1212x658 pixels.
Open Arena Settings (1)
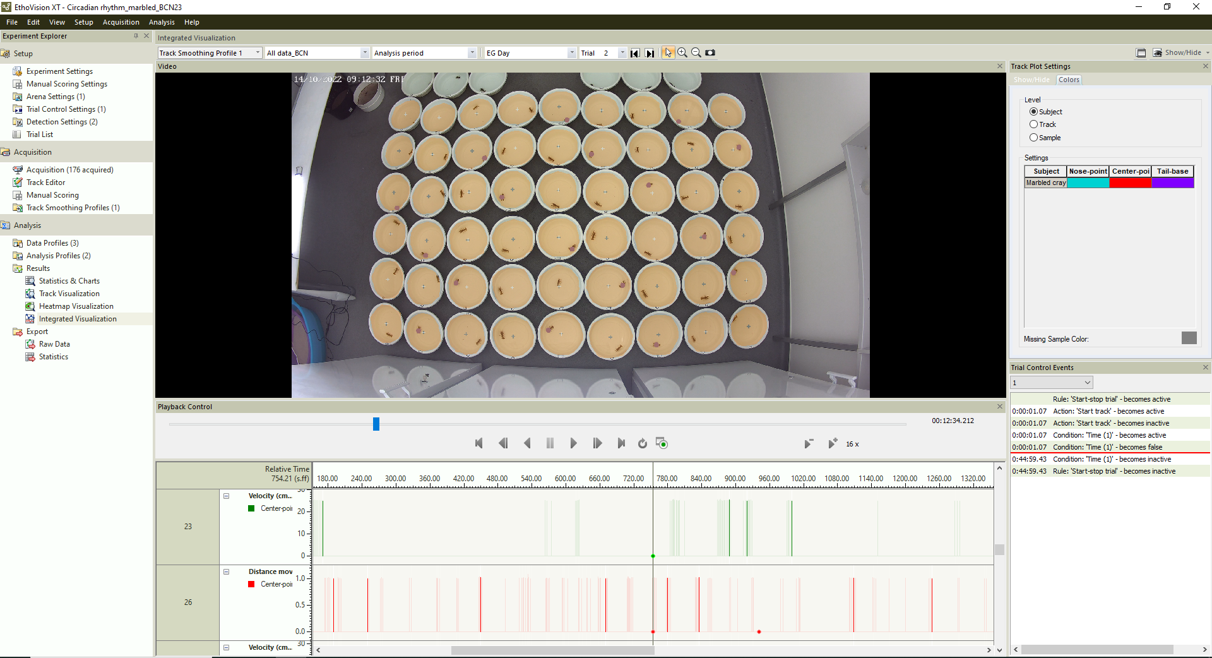[56, 97]
